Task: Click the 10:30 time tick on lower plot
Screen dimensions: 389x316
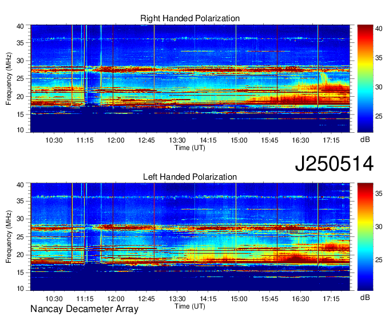Action: [54, 299]
